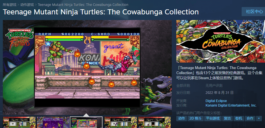The width and height of the screenshot is (265, 128).
Task: Enlarge the main Raph vs Shredder screenshot
Action: pos(87,67)
